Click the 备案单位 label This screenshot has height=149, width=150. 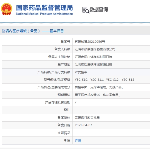click(64, 118)
